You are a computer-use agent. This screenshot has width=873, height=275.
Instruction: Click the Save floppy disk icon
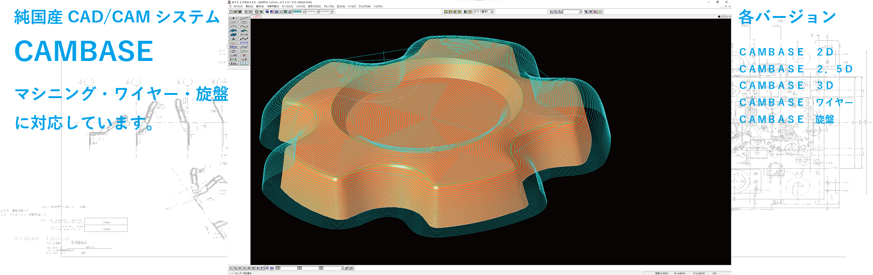click(x=240, y=11)
